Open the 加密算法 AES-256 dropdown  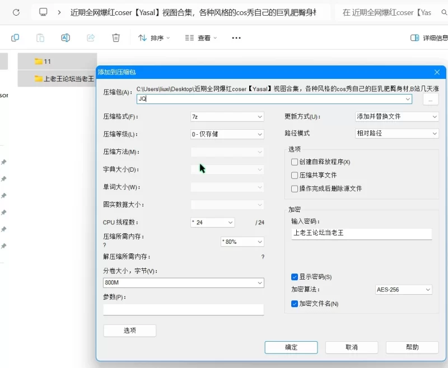[x=403, y=290]
